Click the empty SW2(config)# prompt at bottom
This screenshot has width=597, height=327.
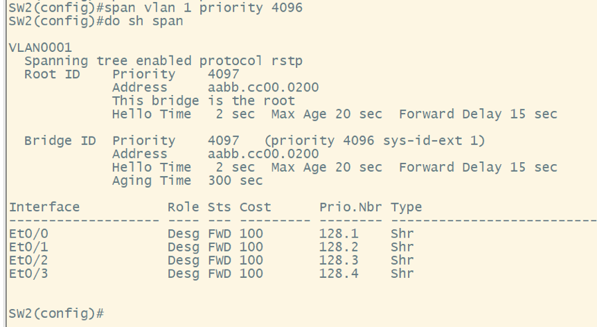click(x=56, y=313)
